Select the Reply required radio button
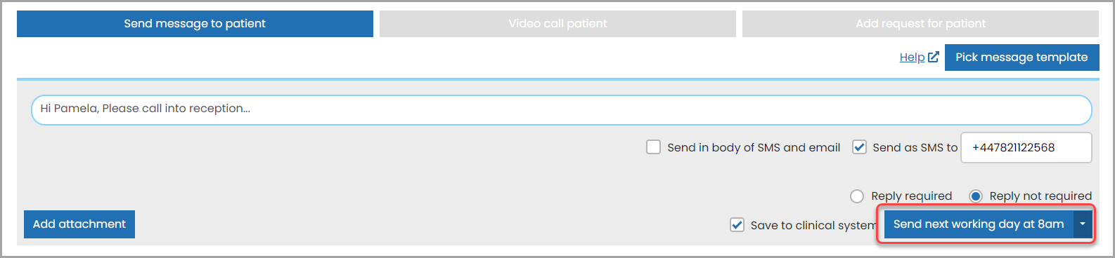This screenshot has width=1115, height=258. point(857,196)
